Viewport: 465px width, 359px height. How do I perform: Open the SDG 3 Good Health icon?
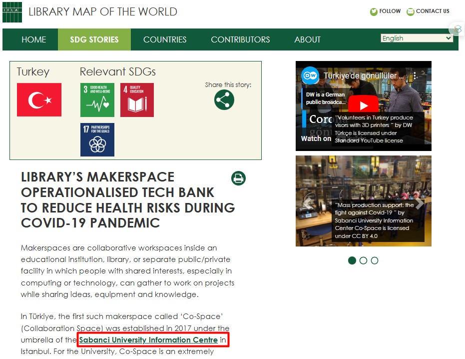tap(97, 100)
